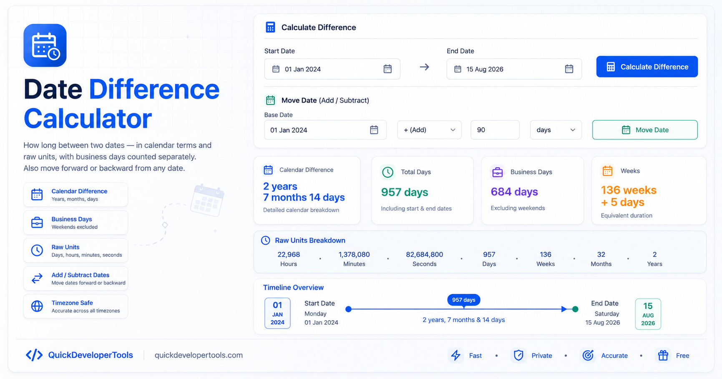Expand the + (Add) operation dropdown
Viewport: 722px width, 379px height.
click(x=429, y=130)
